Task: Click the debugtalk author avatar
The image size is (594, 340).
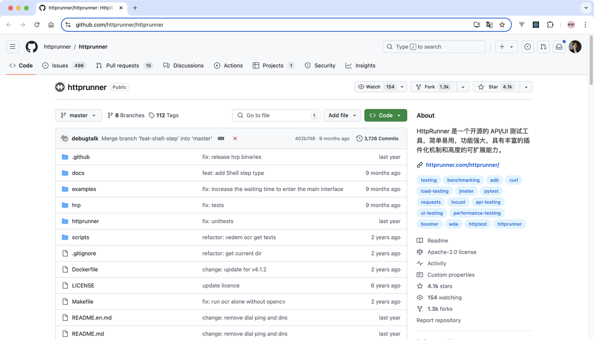Action: [65, 138]
